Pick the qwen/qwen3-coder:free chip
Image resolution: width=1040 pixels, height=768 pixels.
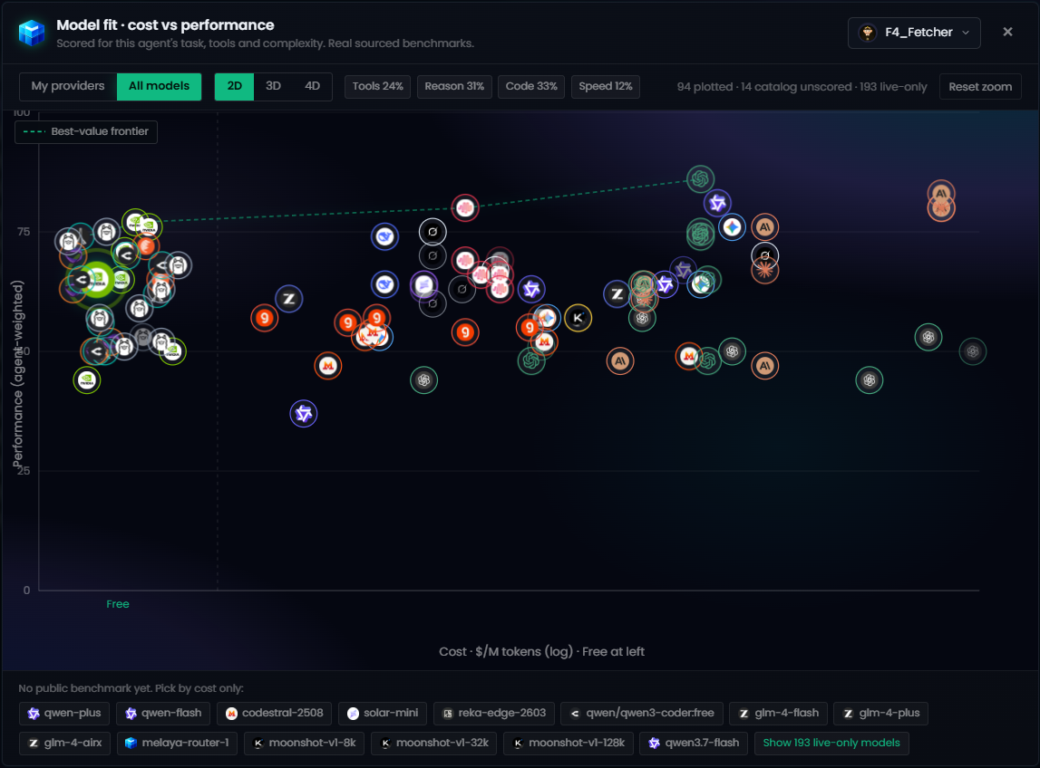click(641, 713)
